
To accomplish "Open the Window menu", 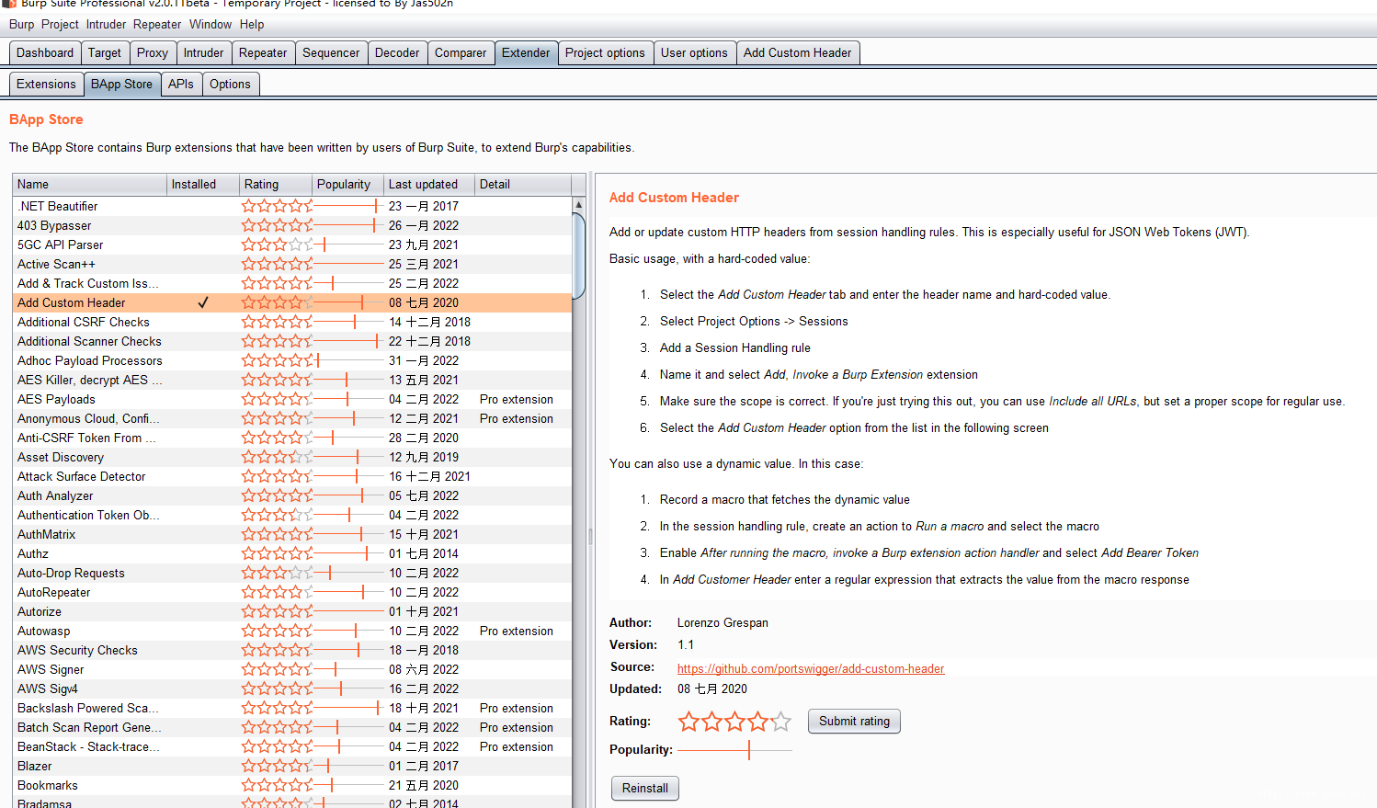I will (x=211, y=25).
